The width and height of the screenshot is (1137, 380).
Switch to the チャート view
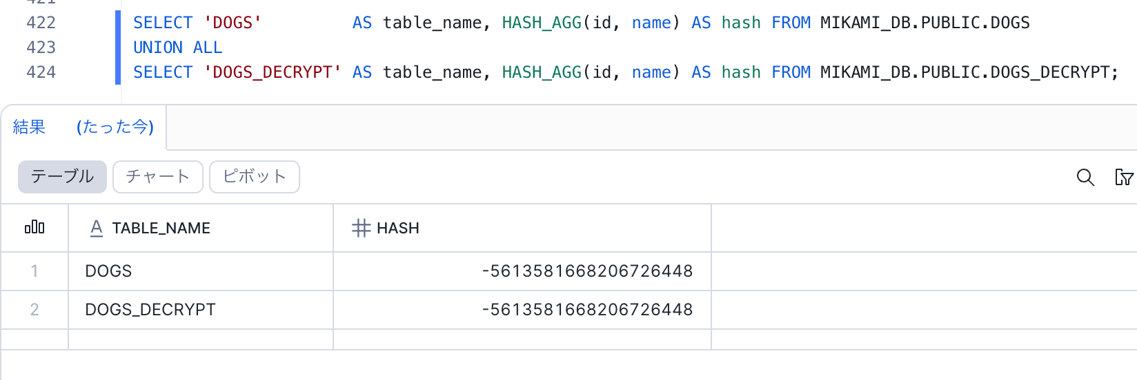click(x=158, y=177)
